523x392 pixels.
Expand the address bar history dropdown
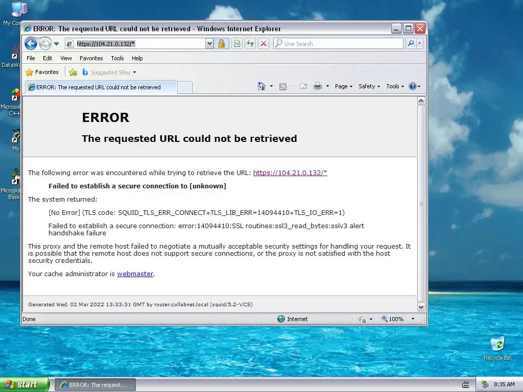click(209, 44)
